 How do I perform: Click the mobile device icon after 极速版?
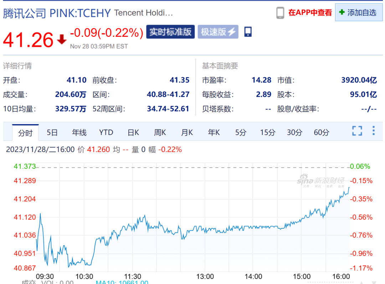(x=248, y=32)
